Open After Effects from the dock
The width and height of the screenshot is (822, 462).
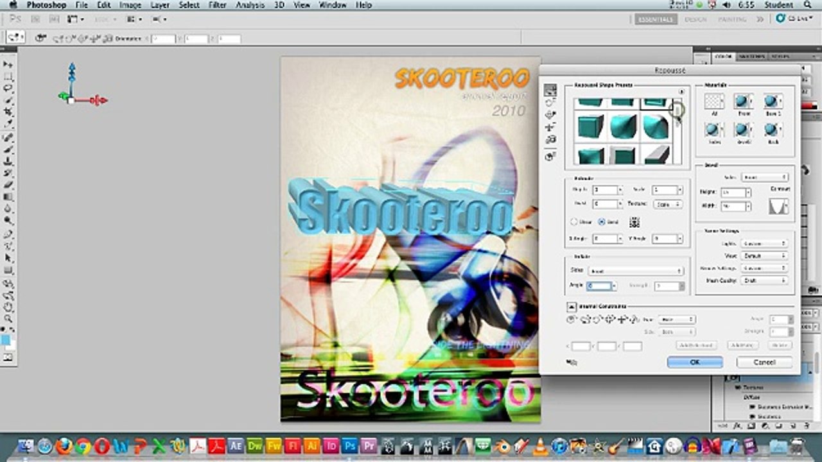click(x=236, y=445)
